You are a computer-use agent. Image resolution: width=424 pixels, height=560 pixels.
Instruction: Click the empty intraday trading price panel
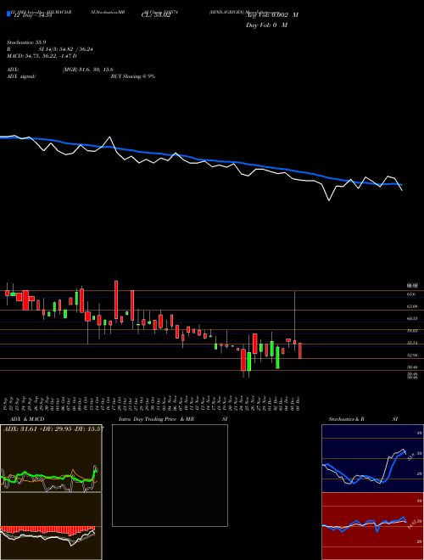(170, 475)
